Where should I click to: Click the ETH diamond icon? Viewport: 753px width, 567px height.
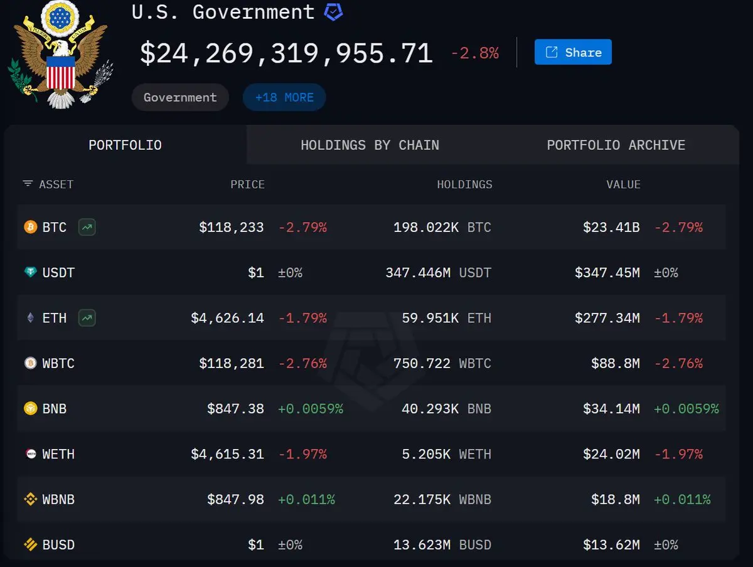click(x=31, y=318)
